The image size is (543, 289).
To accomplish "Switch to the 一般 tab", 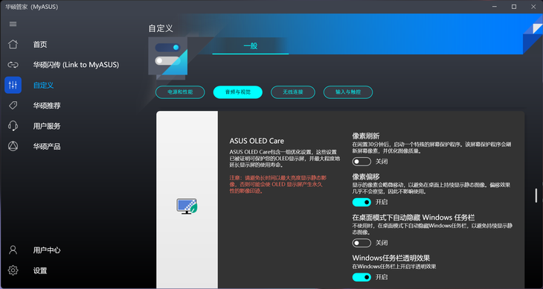I will coord(251,46).
